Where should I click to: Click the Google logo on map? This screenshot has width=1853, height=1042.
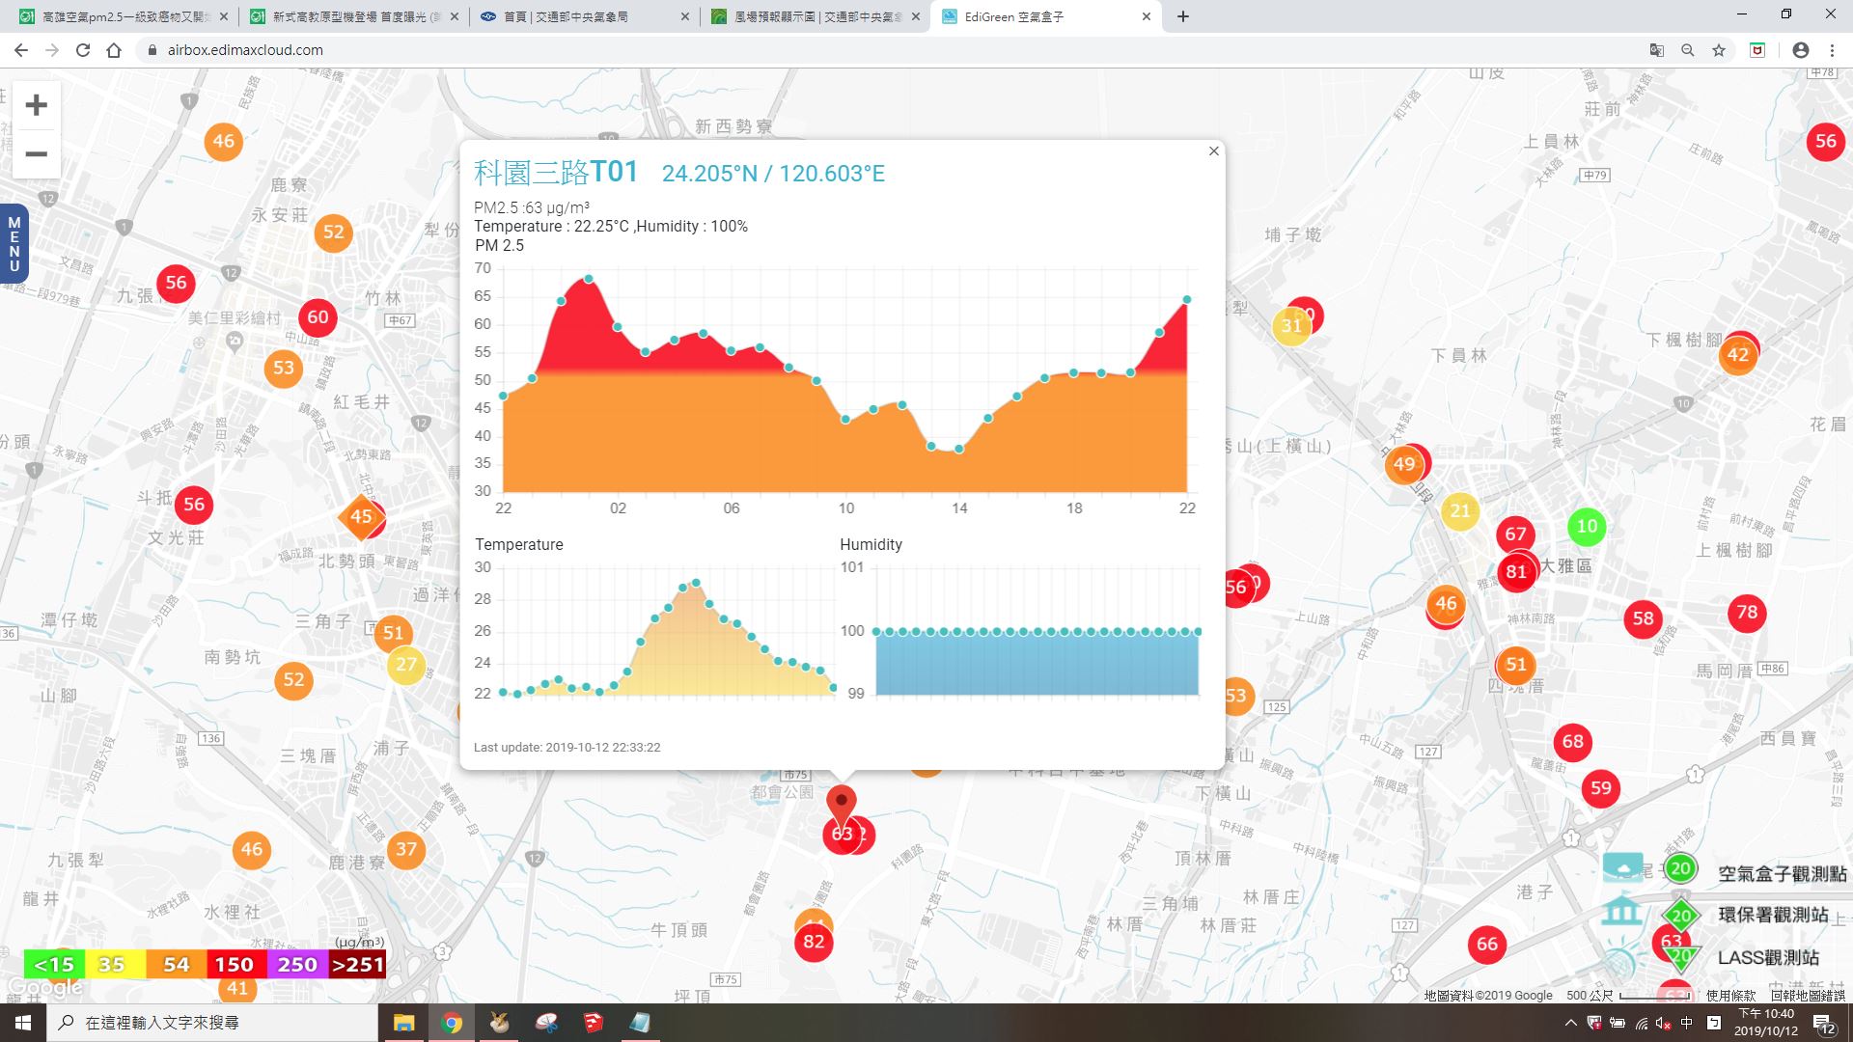click(45, 987)
